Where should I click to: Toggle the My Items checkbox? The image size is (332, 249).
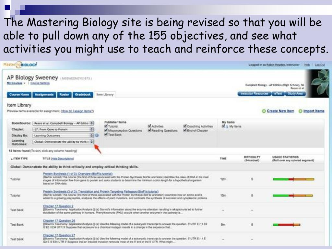[x=223, y=126]
